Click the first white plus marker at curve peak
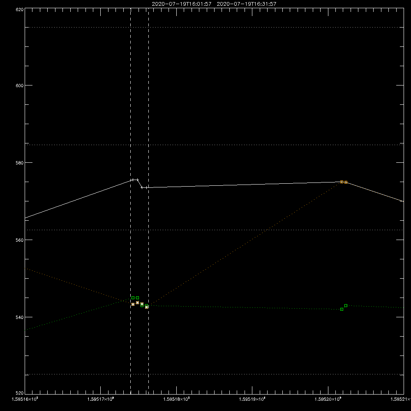 click(133, 180)
